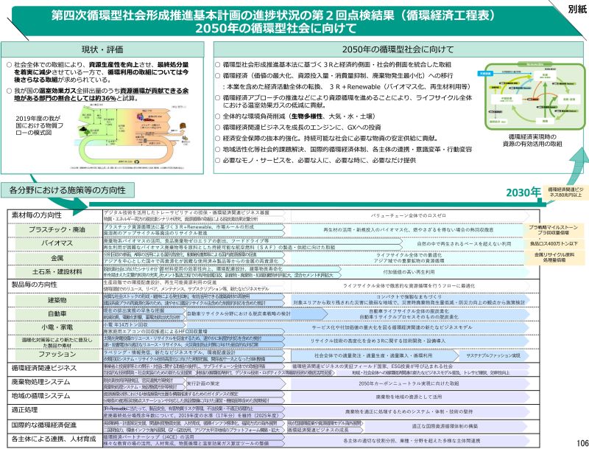The width and height of the screenshot is (589, 449).
Task: Click the 2030年 milestone label
Action: click(523, 192)
